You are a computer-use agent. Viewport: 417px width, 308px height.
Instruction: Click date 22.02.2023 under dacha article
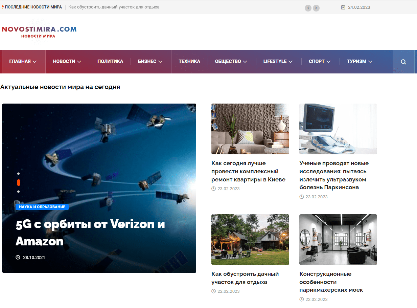[228, 291]
